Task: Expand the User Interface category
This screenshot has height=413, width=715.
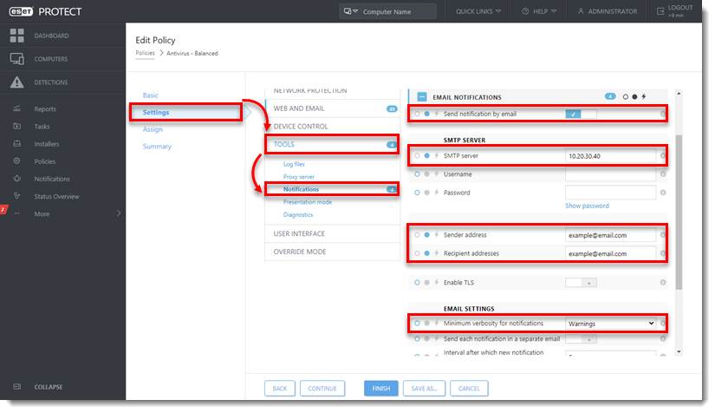Action: coord(333,233)
